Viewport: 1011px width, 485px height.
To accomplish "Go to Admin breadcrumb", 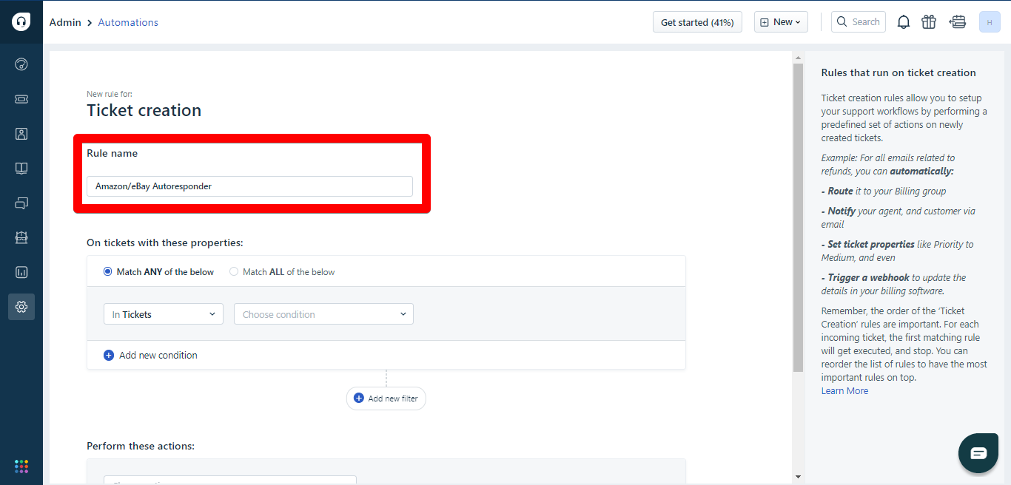I will click(x=65, y=22).
